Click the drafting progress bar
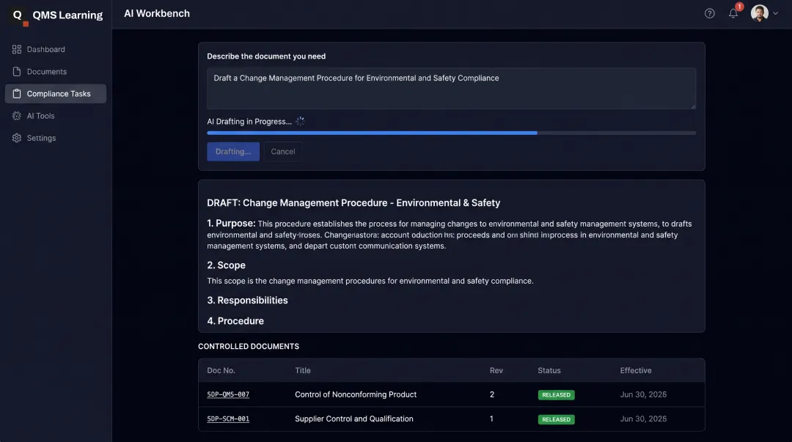This screenshot has height=442, width=792. 451,133
